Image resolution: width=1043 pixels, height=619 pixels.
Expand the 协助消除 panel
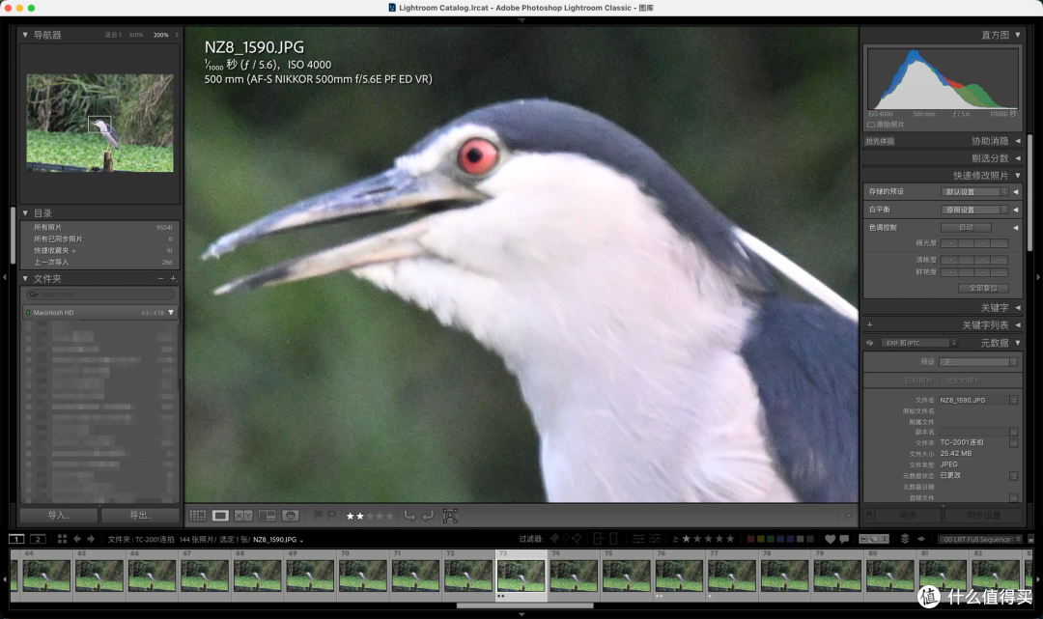[x=1018, y=141]
